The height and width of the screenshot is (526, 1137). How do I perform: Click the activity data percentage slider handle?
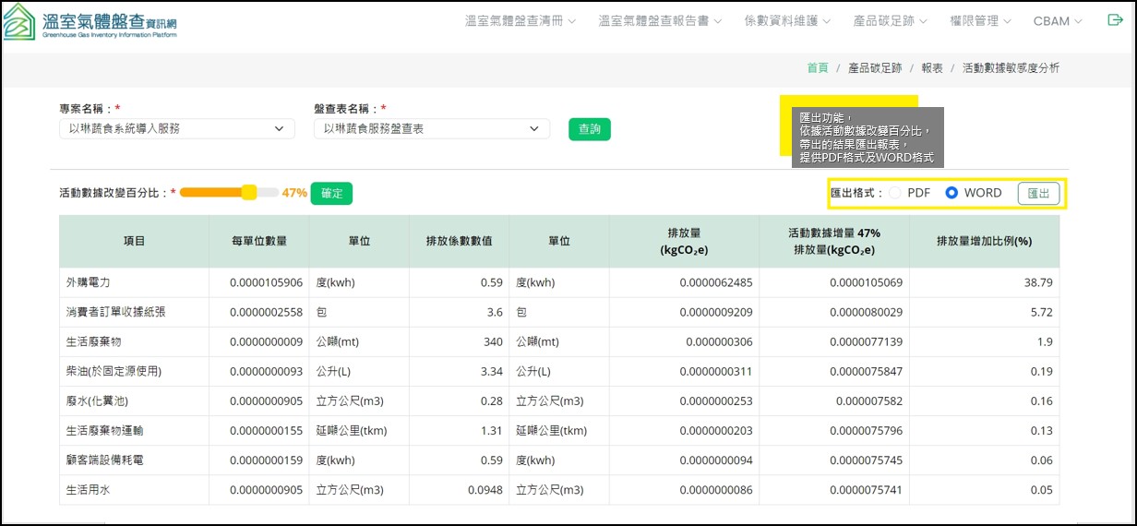click(248, 192)
